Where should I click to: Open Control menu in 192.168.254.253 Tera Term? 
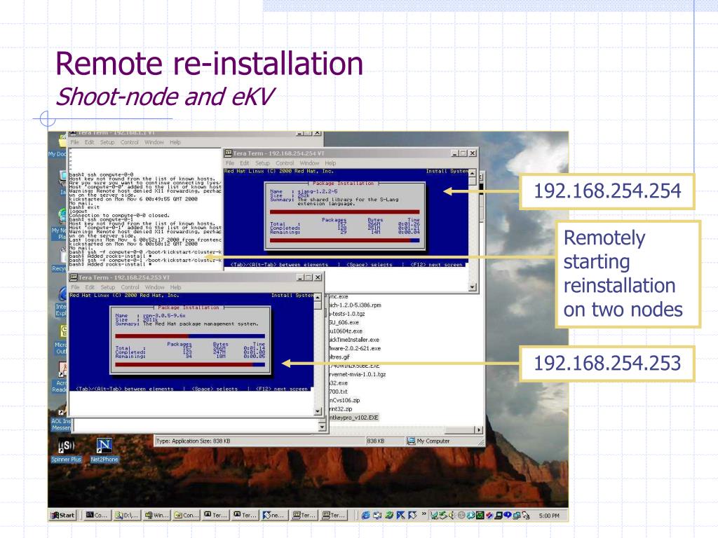click(x=130, y=287)
